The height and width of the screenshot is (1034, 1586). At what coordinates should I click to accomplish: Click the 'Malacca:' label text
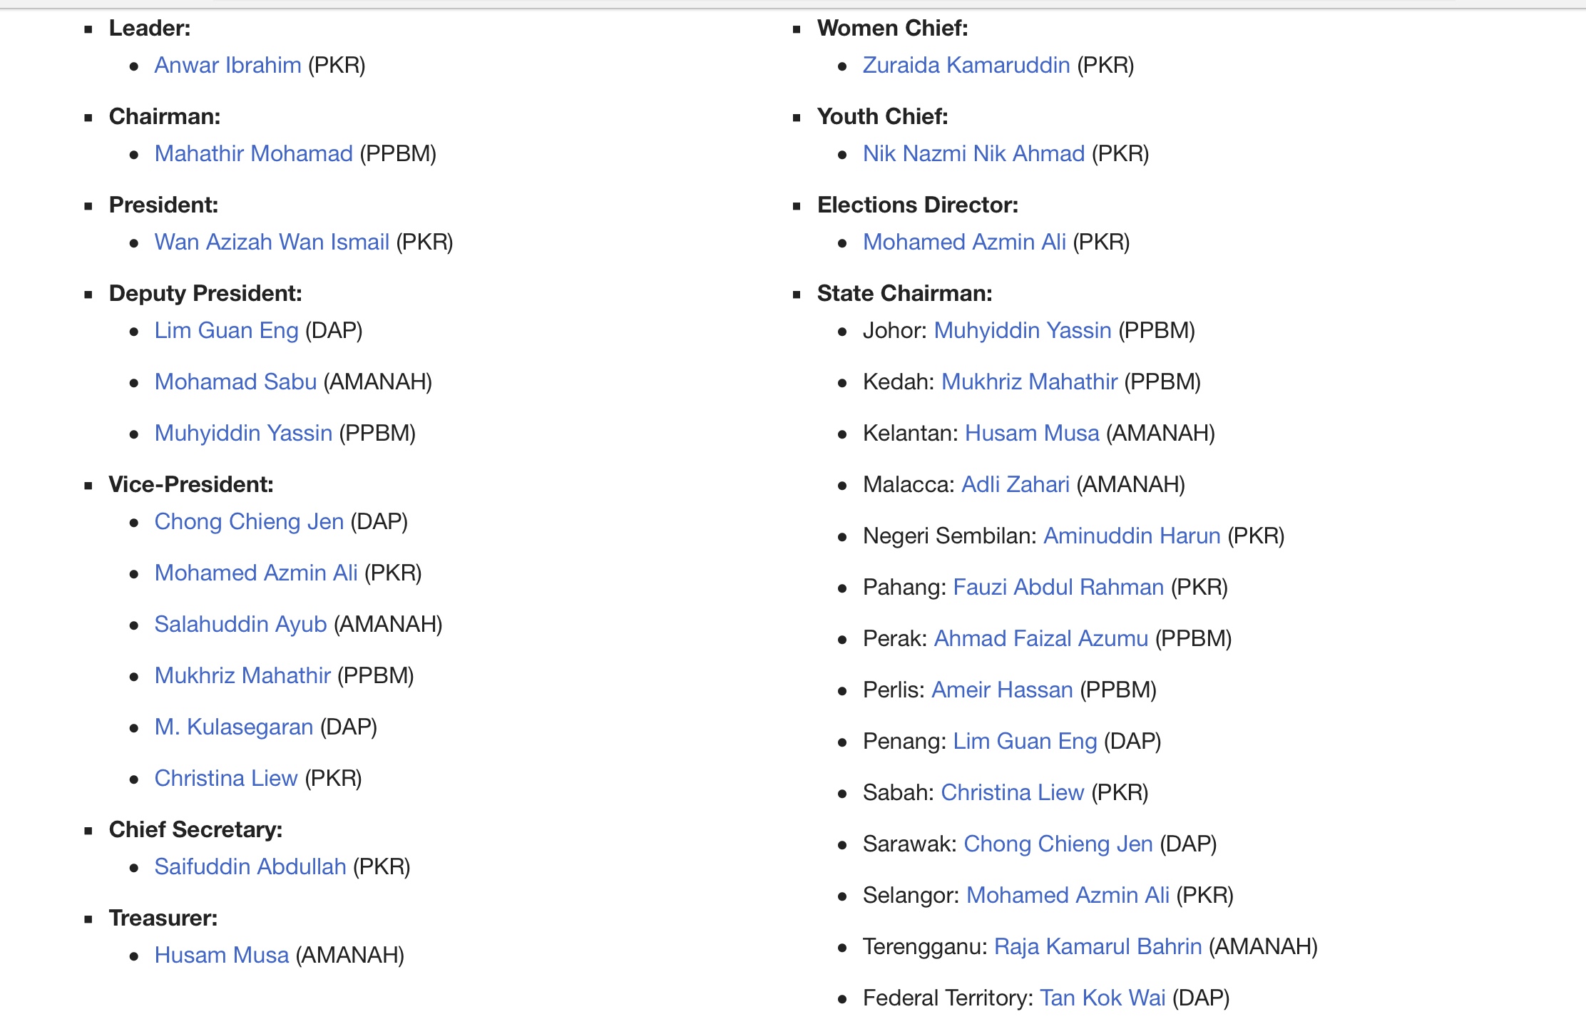pyautogui.click(x=909, y=484)
